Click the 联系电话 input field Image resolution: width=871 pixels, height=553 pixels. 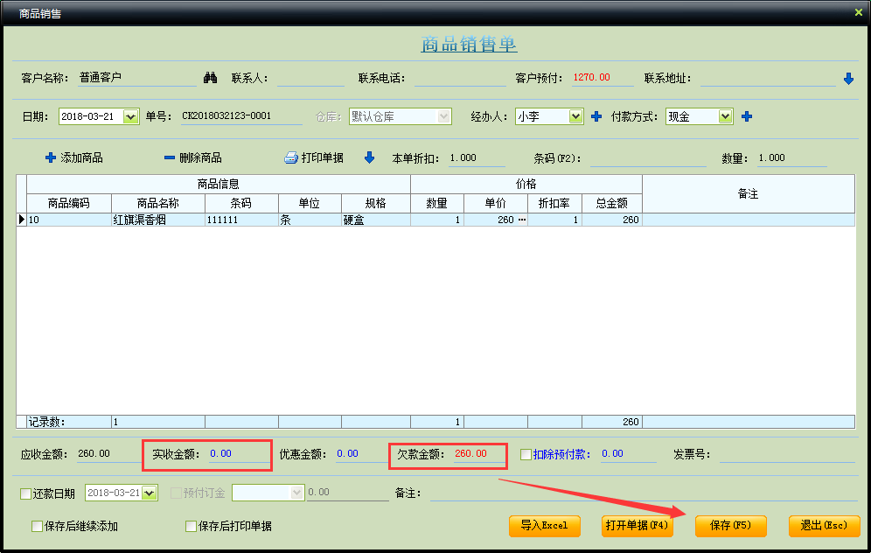tap(460, 79)
